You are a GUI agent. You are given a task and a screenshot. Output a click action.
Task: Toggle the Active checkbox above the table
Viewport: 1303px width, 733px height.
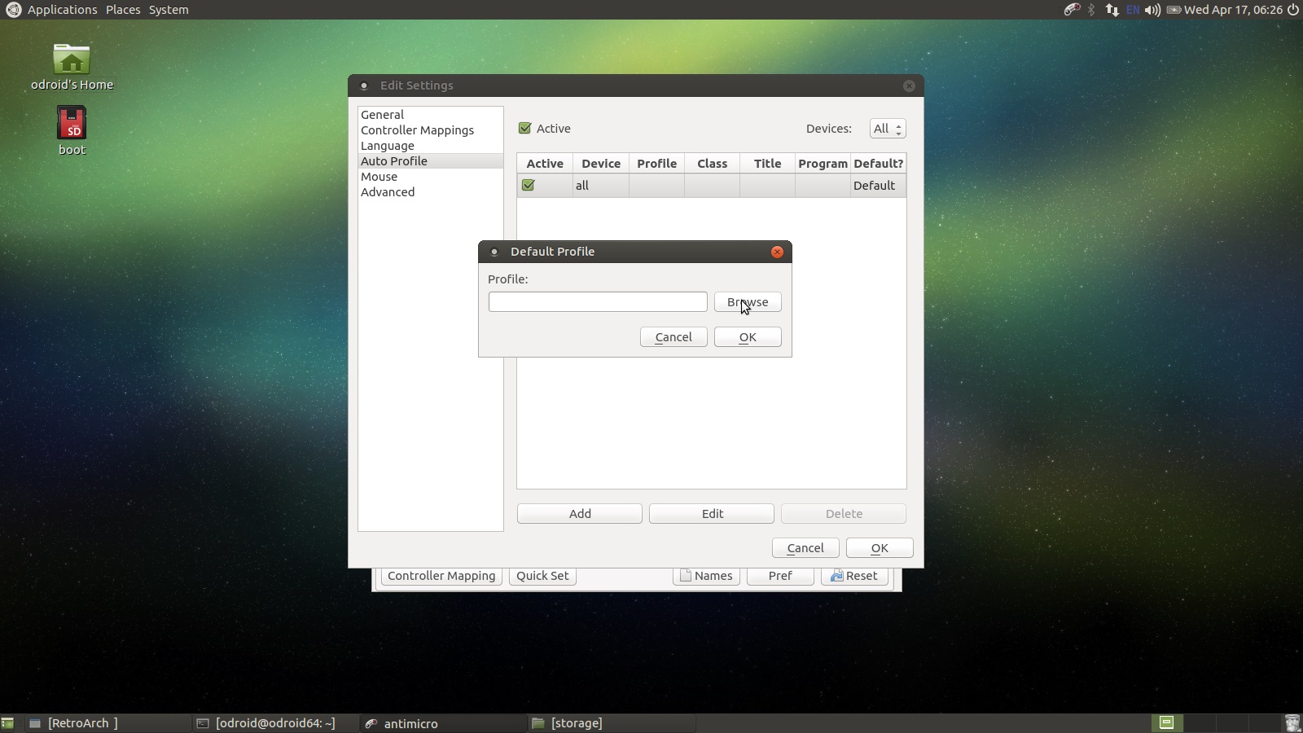tap(525, 129)
